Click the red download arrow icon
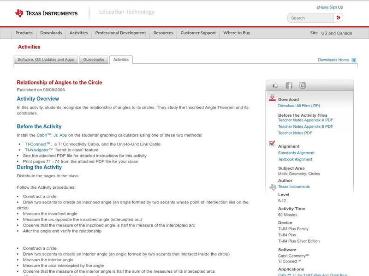Image resolution: width=369 pixels, height=276 pixels. [x=272, y=98]
